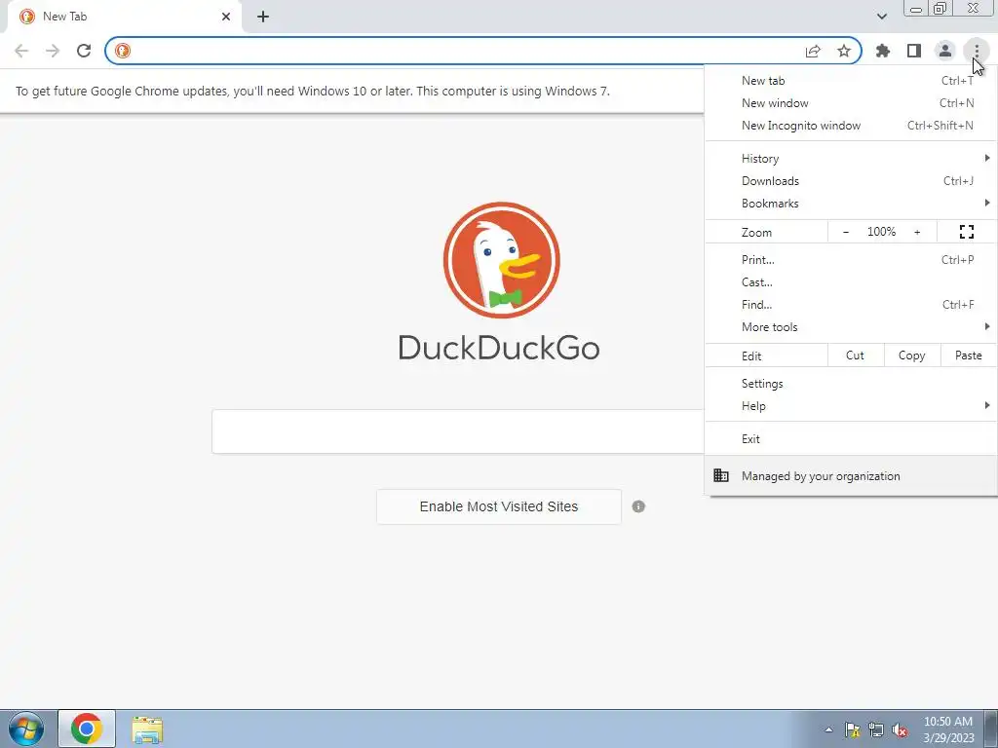Expand the Help submenu

(x=851, y=406)
